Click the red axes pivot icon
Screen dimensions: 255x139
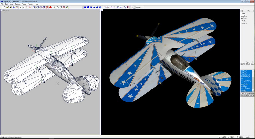coord(30,7)
